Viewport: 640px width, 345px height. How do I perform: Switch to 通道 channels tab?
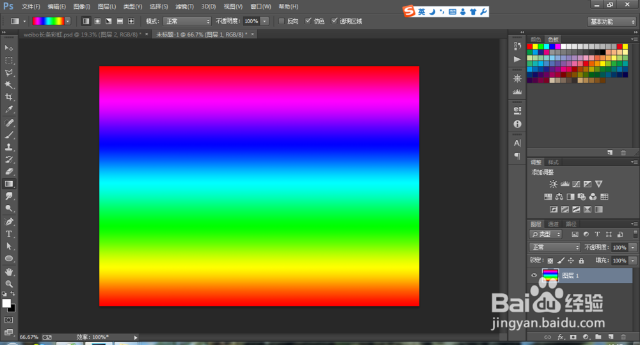click(553, 224)
